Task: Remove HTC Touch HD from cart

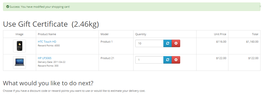Action: coord(176,43)
